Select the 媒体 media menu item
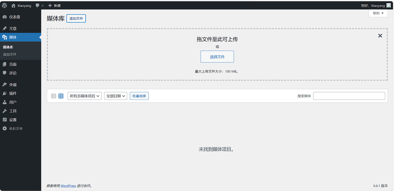This screenshot has height=191, width=394. point(20,37)
